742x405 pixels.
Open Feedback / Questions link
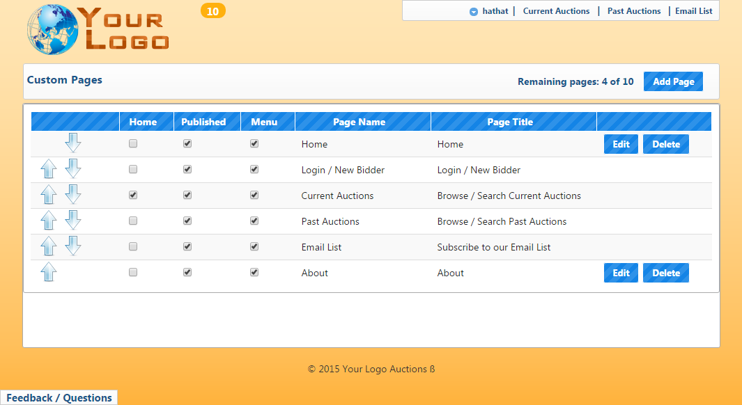pyautogui.click(x=59, y=398)
